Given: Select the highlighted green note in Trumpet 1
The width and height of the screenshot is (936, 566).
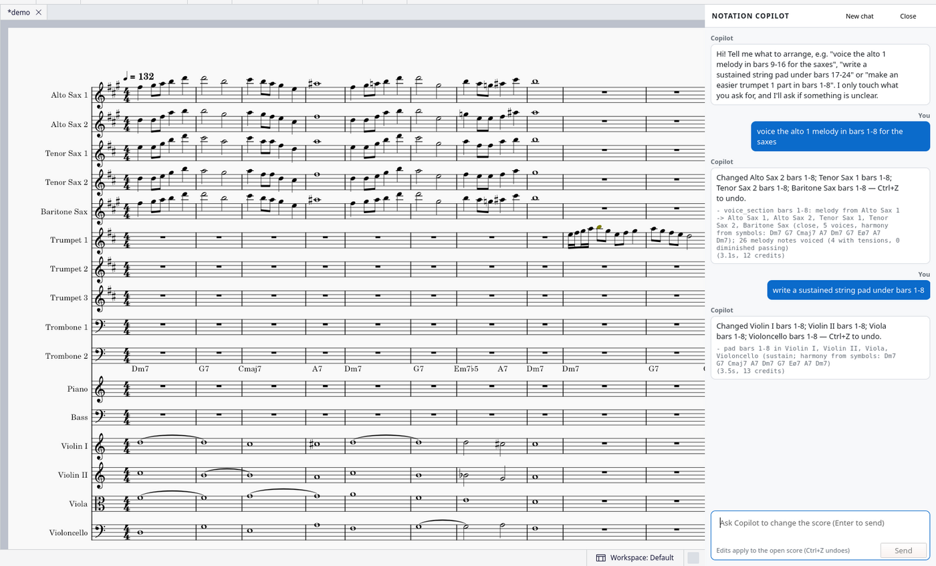Looking at the screenshot, I should point(600,228).
